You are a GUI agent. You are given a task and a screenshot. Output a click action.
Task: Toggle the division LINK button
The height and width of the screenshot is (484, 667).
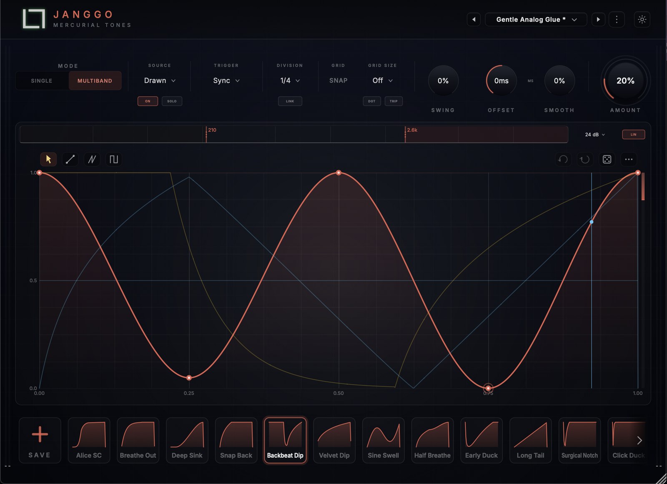click(290, 101)
